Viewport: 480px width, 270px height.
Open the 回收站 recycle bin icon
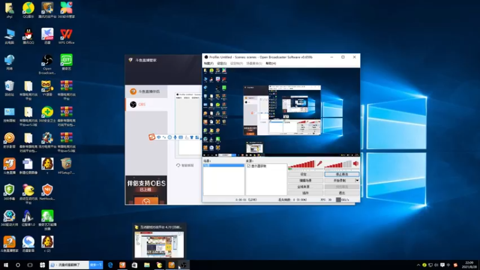coord(9,88)
